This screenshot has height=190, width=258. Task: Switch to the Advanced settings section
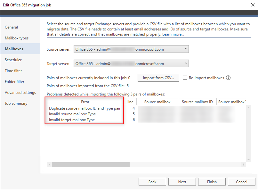20,92
